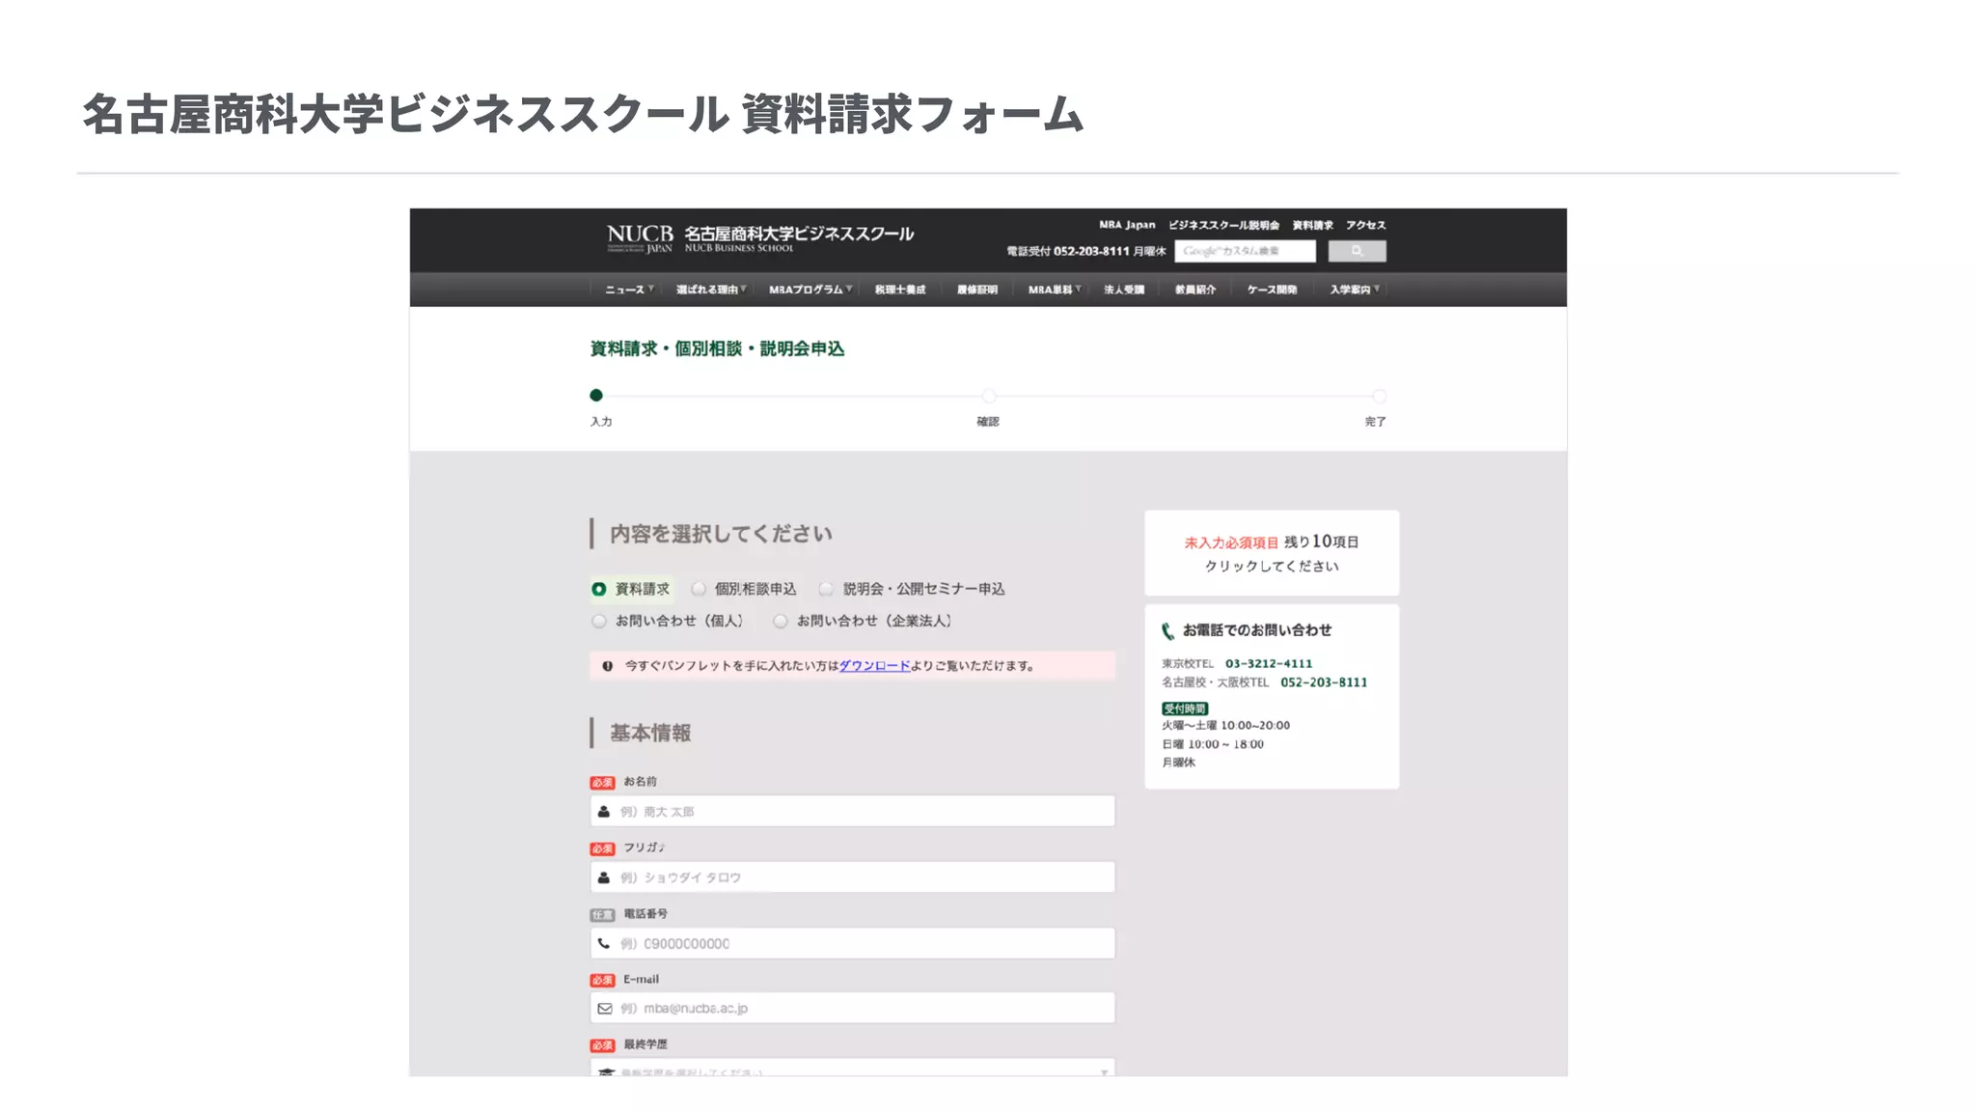Click the E-mail text field
This screenshot has height=1112, width=1976.
[x=853, y=1008]
